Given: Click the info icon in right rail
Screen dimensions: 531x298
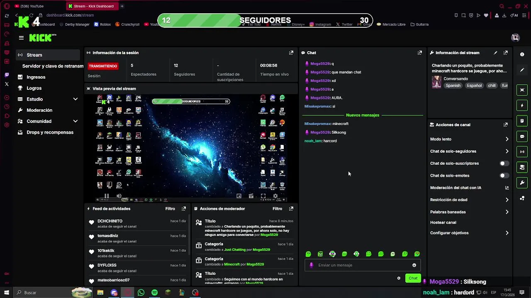Looking at the screenshot, I should (522, 55).
